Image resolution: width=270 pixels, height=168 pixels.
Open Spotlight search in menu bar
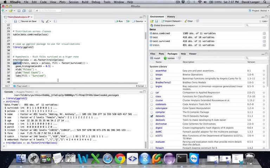265,2
